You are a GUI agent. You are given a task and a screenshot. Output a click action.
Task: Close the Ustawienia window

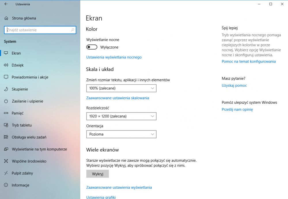tap(282, 4)
